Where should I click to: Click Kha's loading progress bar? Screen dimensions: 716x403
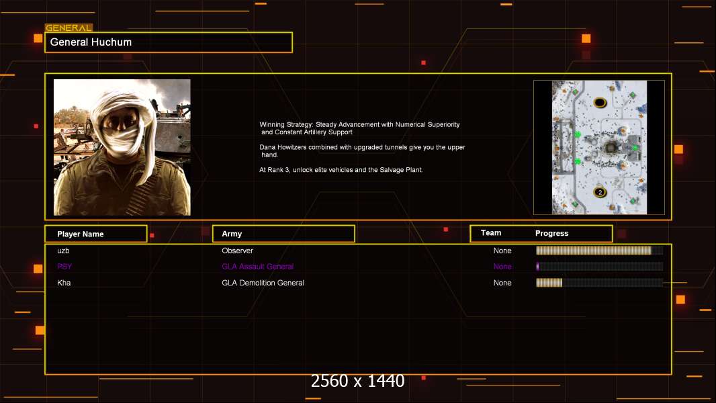600,283
